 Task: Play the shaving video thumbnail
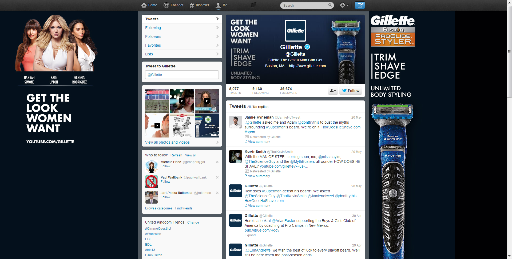pos(157,126)
